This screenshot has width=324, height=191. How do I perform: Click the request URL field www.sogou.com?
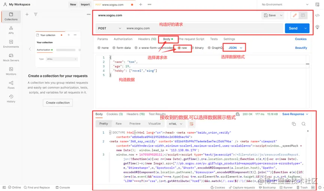pos(203,28)
